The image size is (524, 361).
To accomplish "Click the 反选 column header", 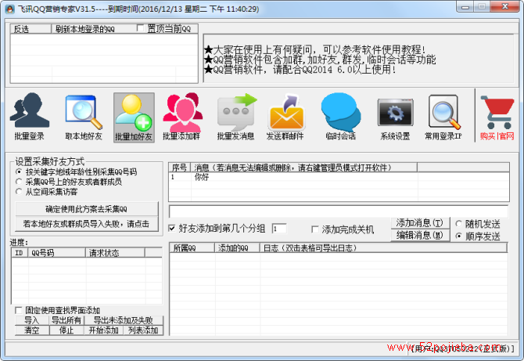I will click(31, 29).
